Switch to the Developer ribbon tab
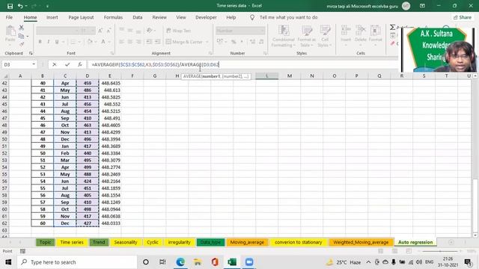The height and width of the screenshot is (269, 479). (x=206, y=17)
